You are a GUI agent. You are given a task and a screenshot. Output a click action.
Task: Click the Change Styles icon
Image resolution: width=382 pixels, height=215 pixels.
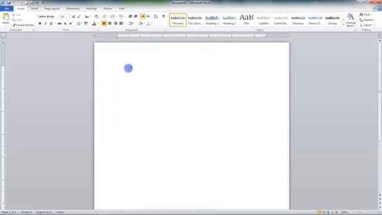pos(350,20)
